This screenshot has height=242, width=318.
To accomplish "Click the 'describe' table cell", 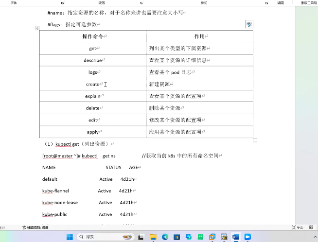I will (93, 60).
